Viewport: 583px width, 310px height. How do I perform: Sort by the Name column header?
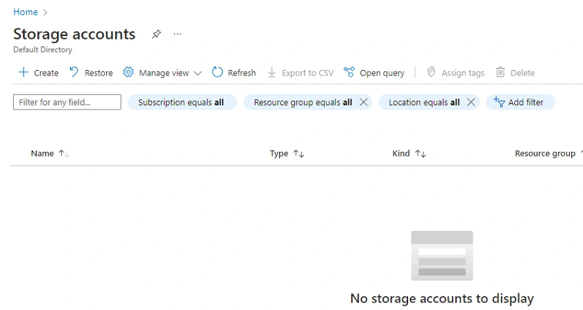[x=42, y=153]
